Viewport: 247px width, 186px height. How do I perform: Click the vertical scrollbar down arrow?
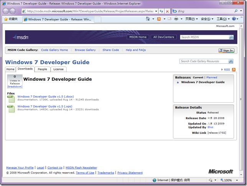241,175
